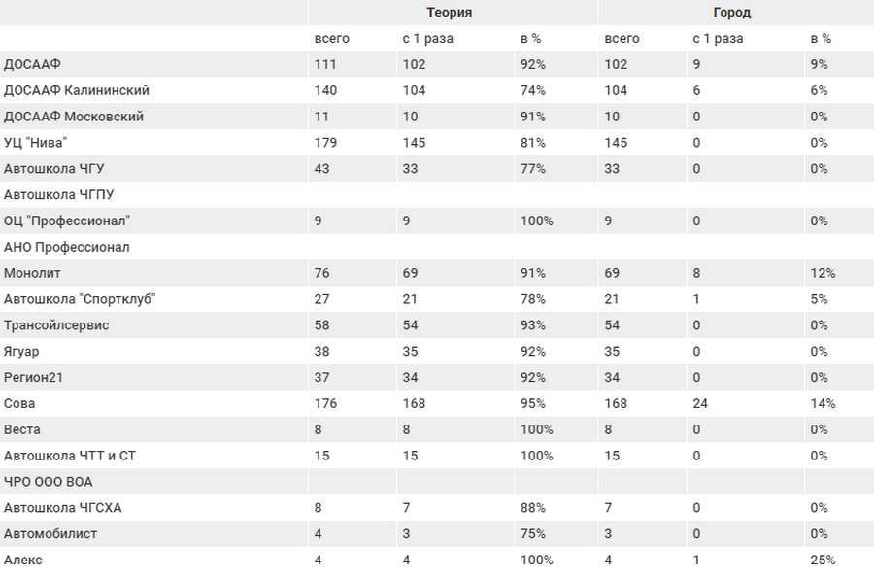This screenshot has width=874, height=578.
Task: Select the "УЦ "Нива"" row label
Action: click(x=36, y=143)
